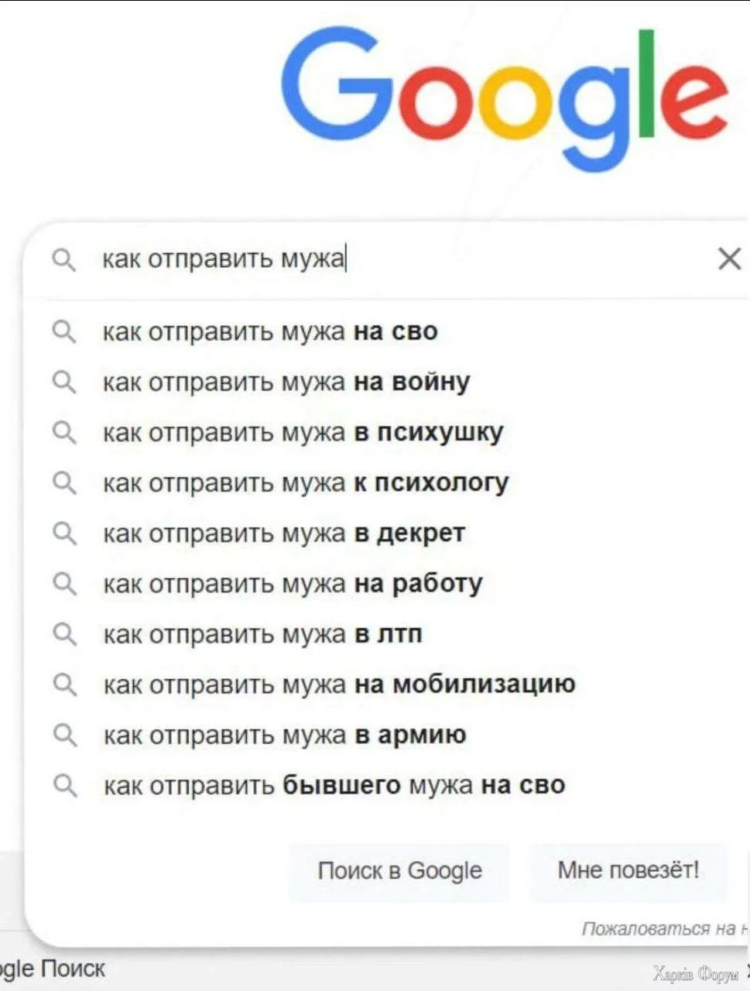
Task: Click the 'Мне повезёт!' button
Action: (628, 871)
